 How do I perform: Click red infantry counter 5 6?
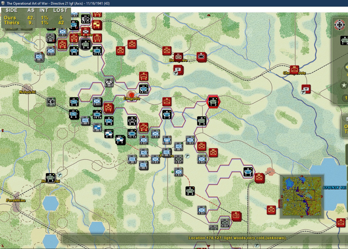pyautogui.click(x=62, y=44)
